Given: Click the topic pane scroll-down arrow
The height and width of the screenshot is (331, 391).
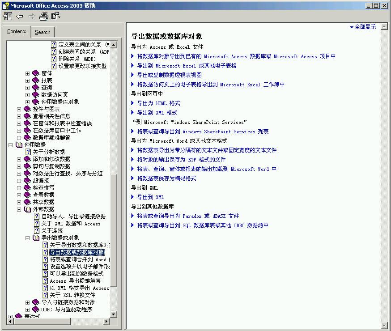Looking at the screenshot, I should coord(384,325).
